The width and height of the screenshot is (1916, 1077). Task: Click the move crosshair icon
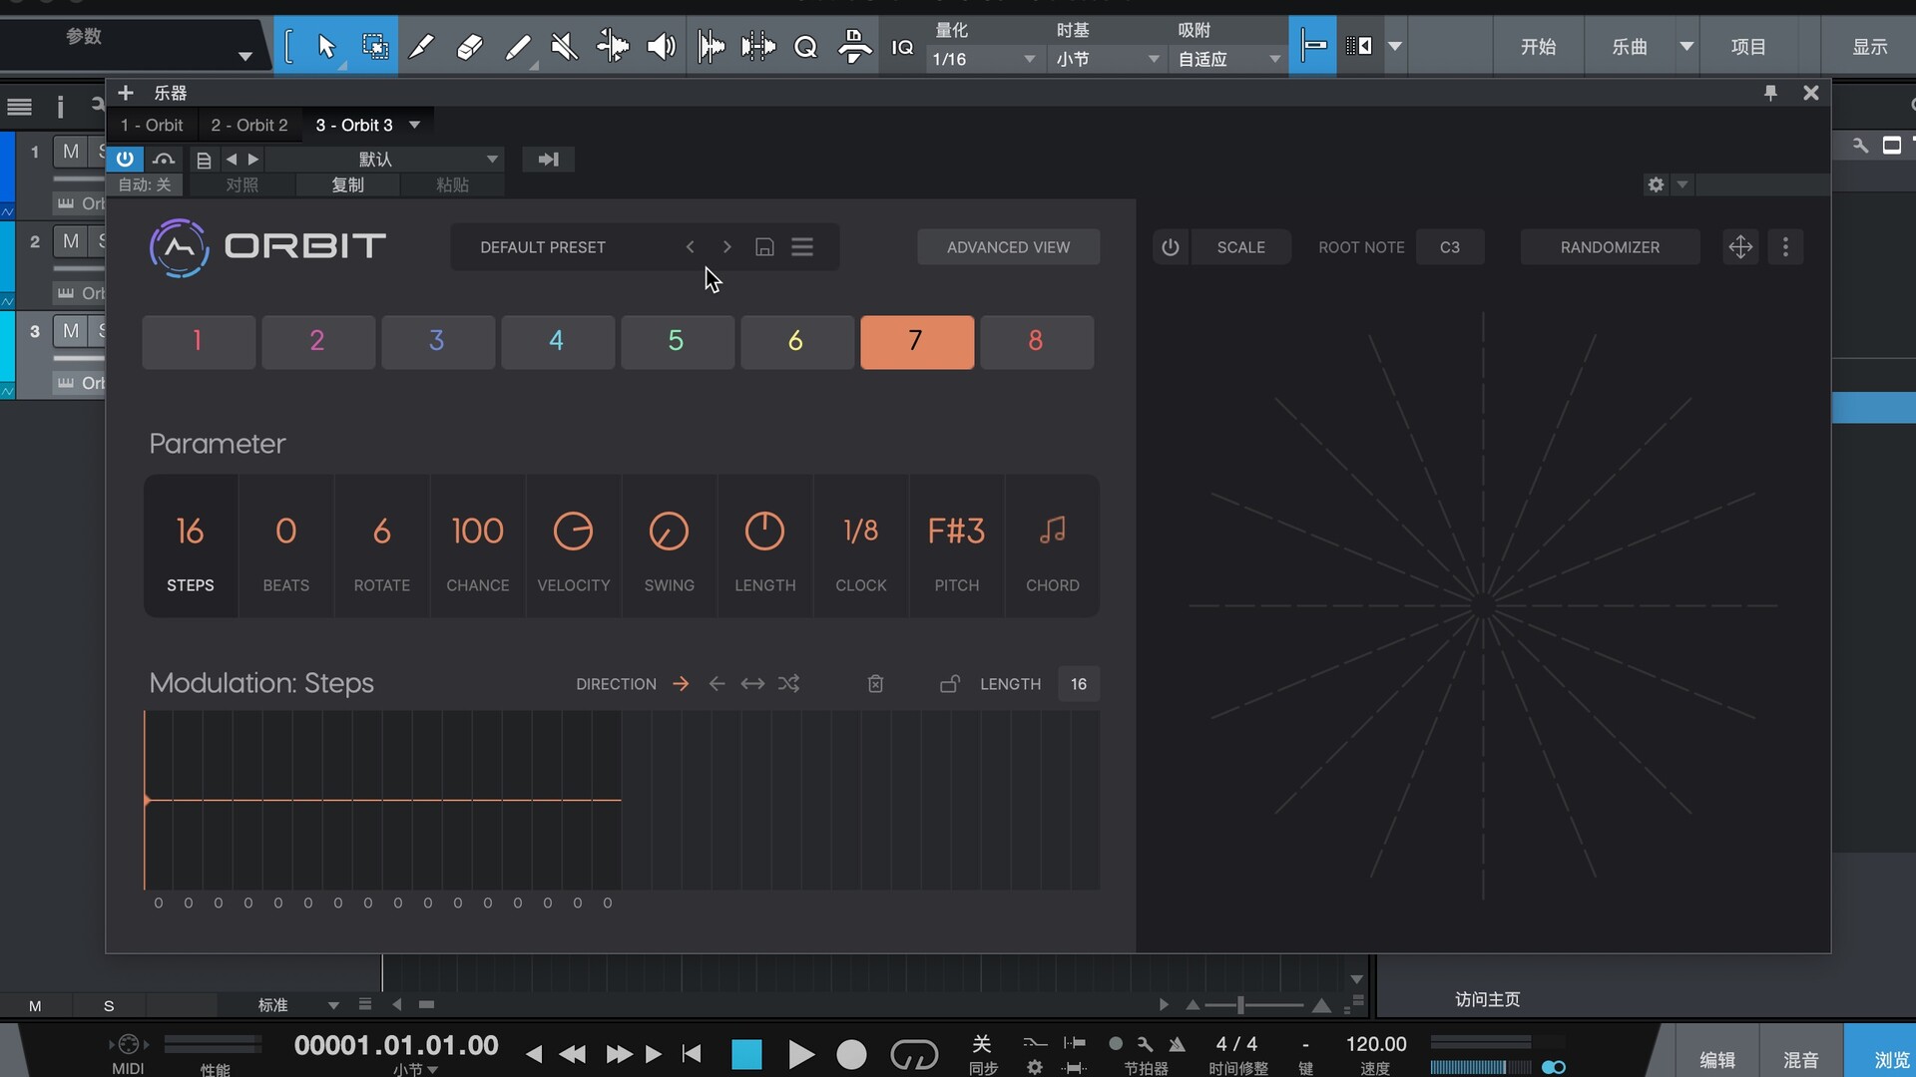pyautogui.click(x=1740, y=247)
